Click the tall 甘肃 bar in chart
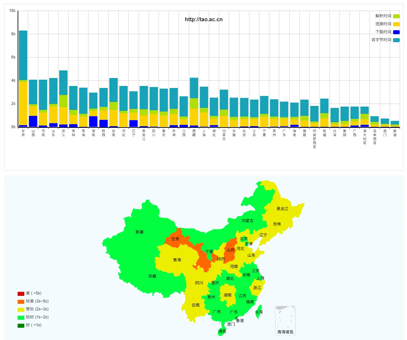Viewport: 407px width, 340px height. [23, 66]
